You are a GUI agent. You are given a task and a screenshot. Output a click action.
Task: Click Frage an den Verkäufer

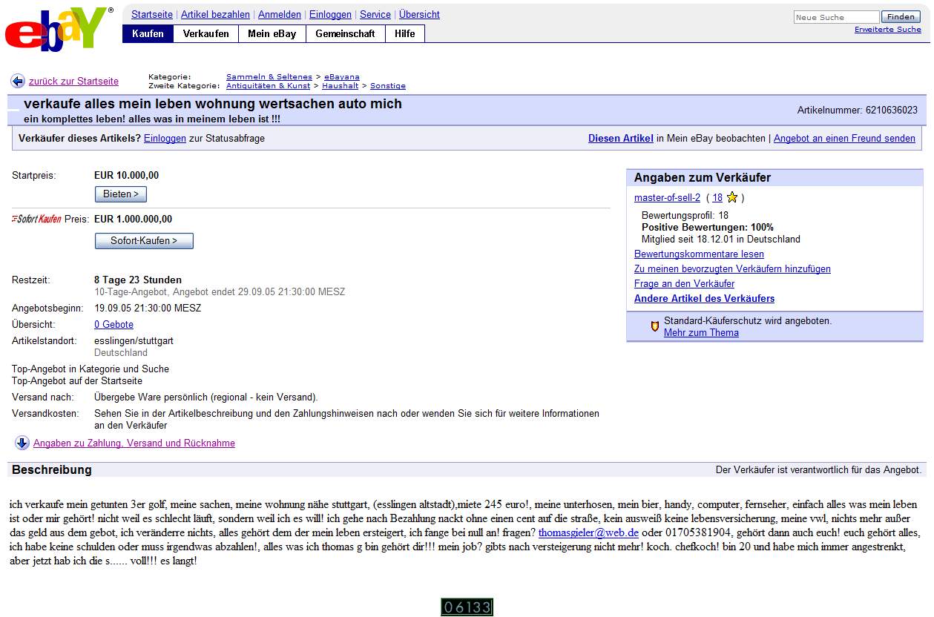(x=684, y=284)
